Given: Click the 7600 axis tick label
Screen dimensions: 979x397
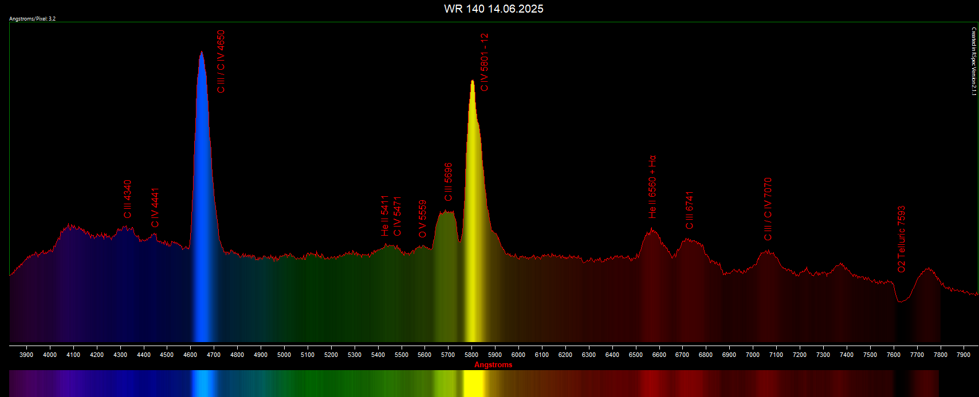Looking at the screenshot, I should (894, 355).
